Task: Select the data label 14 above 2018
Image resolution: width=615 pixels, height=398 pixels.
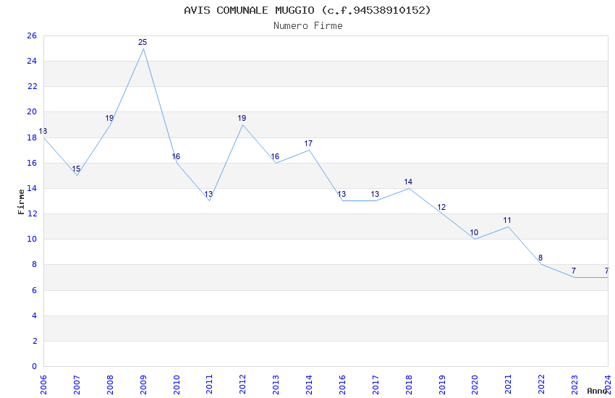Action: tap(408, 182)
